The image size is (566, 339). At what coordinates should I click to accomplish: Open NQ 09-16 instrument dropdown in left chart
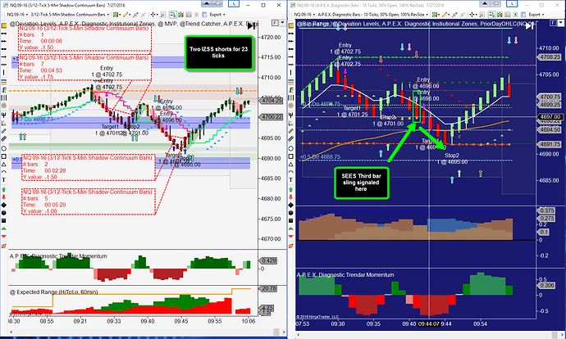[16, 15]
